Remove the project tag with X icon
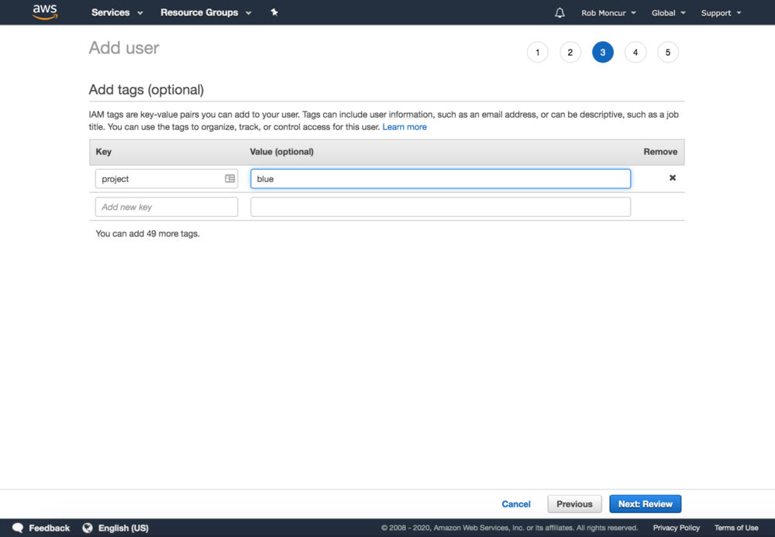 pyautogui.click(x=672, y=178)
